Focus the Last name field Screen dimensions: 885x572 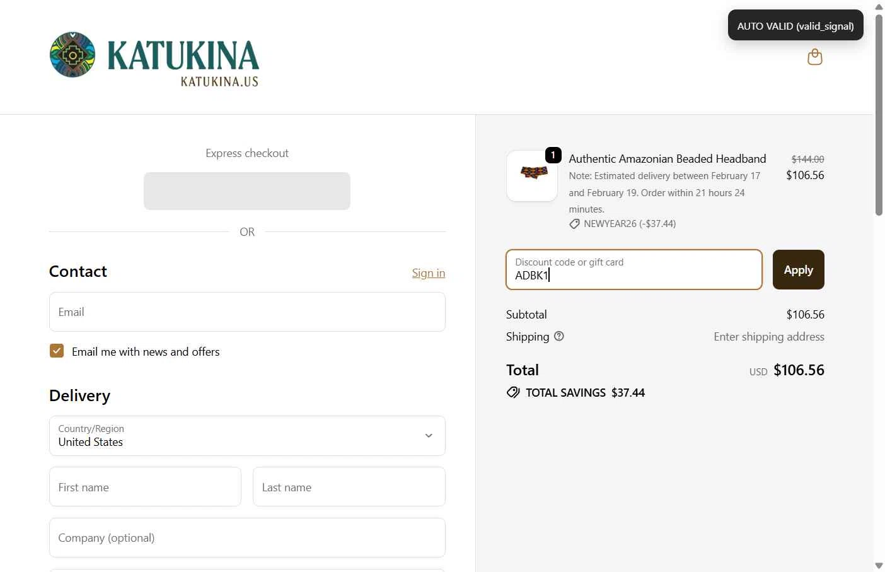(349, 487)
